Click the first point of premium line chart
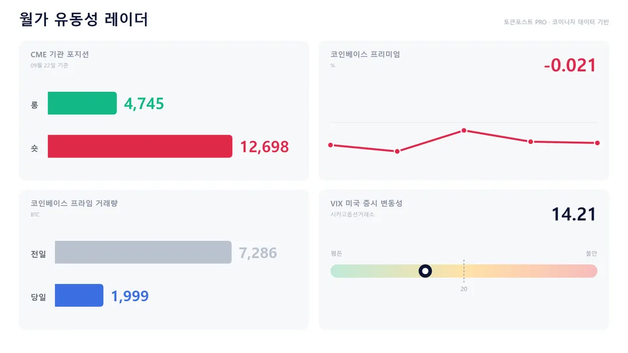 pyautogui.click(x=330, y=145)
